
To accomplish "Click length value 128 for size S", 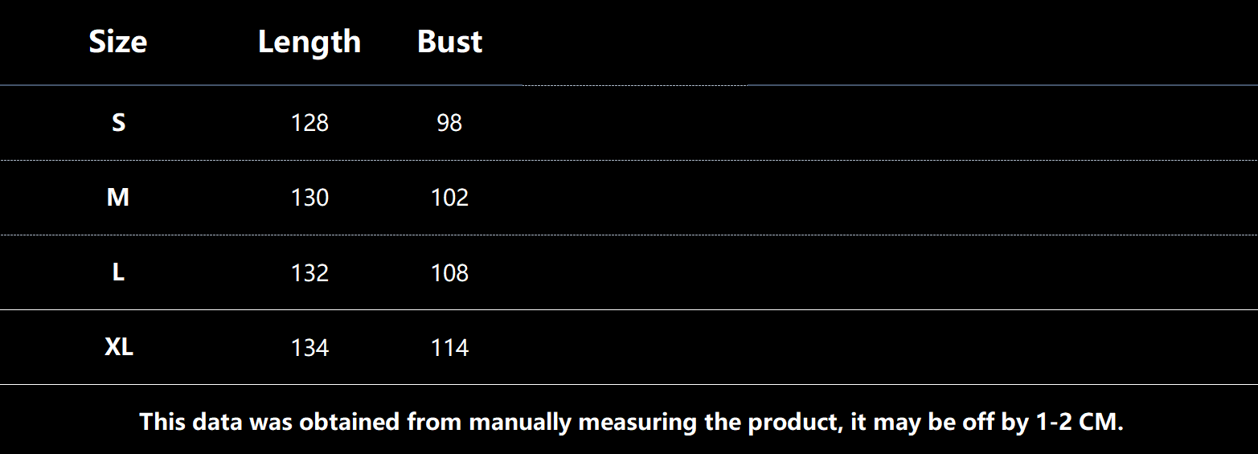I will (309, 123).
